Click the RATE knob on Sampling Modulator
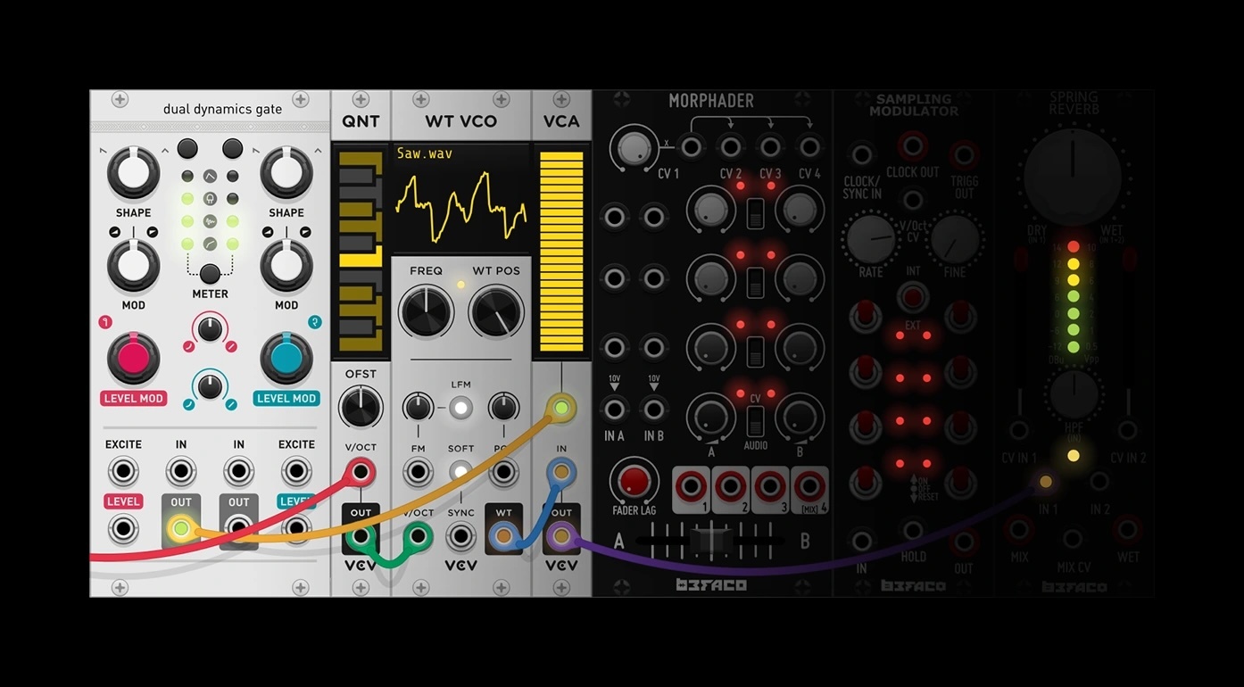 (x=871, y=238)
